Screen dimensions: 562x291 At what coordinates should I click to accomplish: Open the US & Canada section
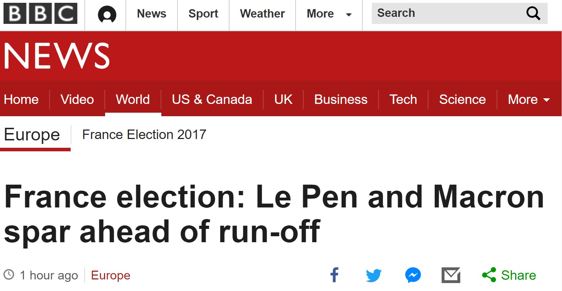(212, 99)
